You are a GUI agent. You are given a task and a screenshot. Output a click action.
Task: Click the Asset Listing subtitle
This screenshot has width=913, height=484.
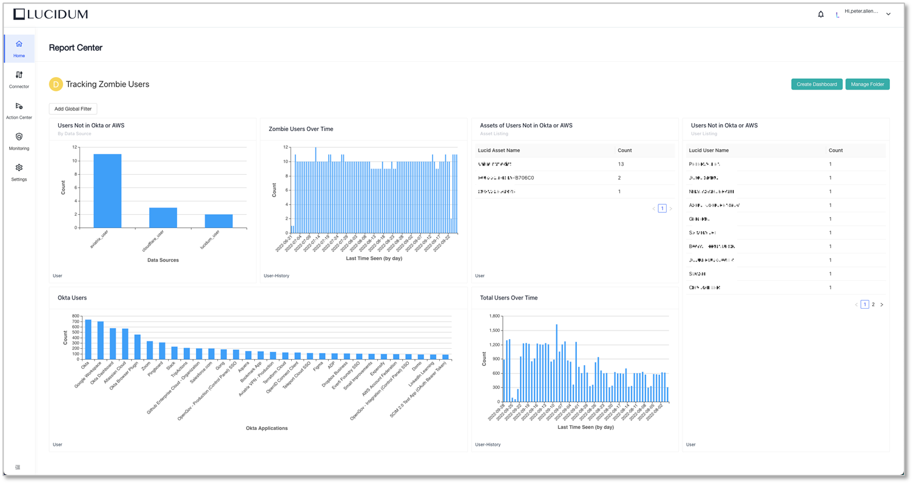tap(494, 133)
